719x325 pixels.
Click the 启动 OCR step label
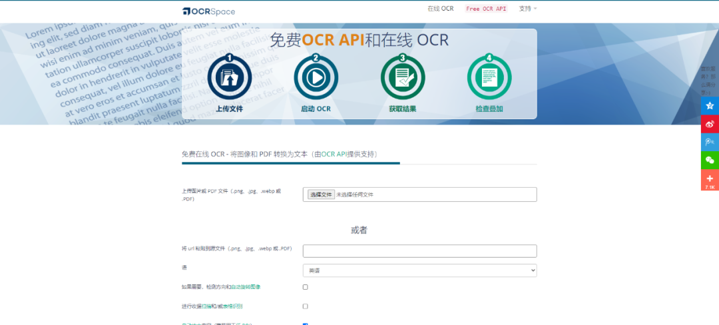pos(316,109)
